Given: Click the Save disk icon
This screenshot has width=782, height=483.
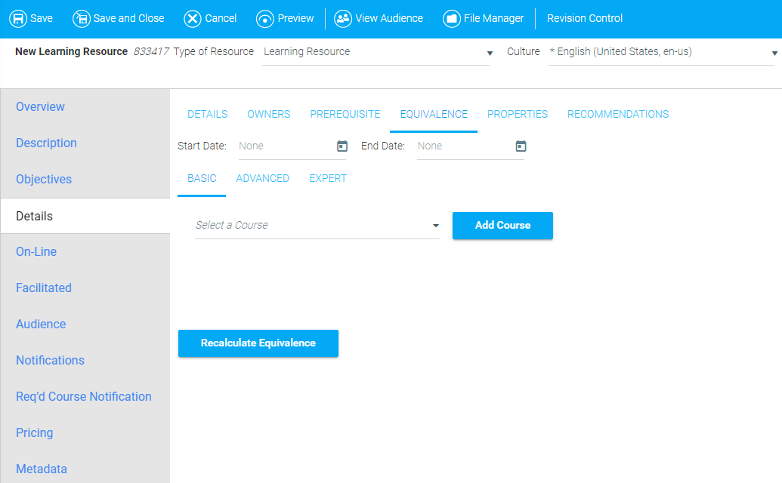Looking at the screenshot, I should click(x=17, y=19).
